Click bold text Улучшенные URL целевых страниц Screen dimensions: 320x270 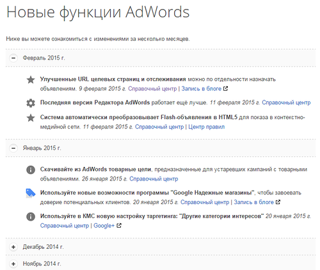click(113, 79)
